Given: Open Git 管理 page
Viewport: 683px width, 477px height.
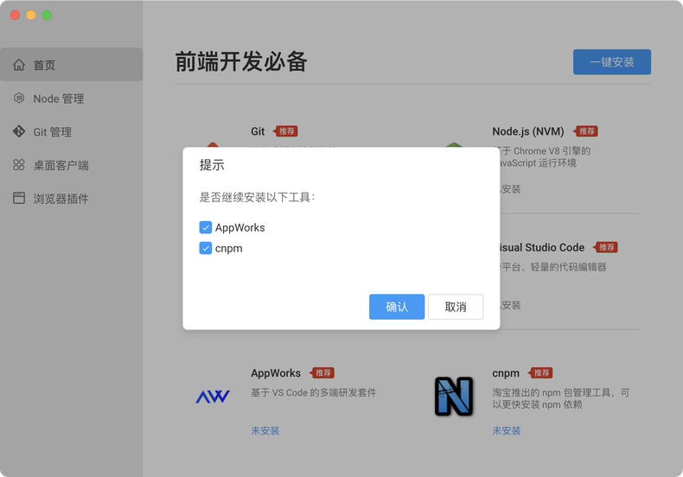Looking at the screenshot, I should pos(72,131).
